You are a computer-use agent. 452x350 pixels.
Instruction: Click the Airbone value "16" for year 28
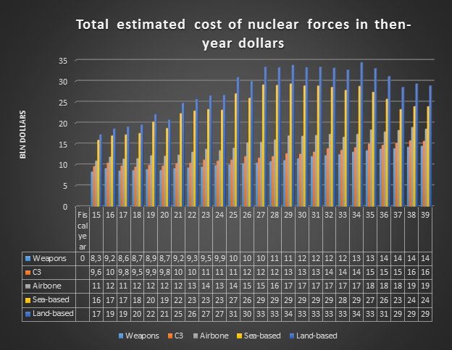275,286
